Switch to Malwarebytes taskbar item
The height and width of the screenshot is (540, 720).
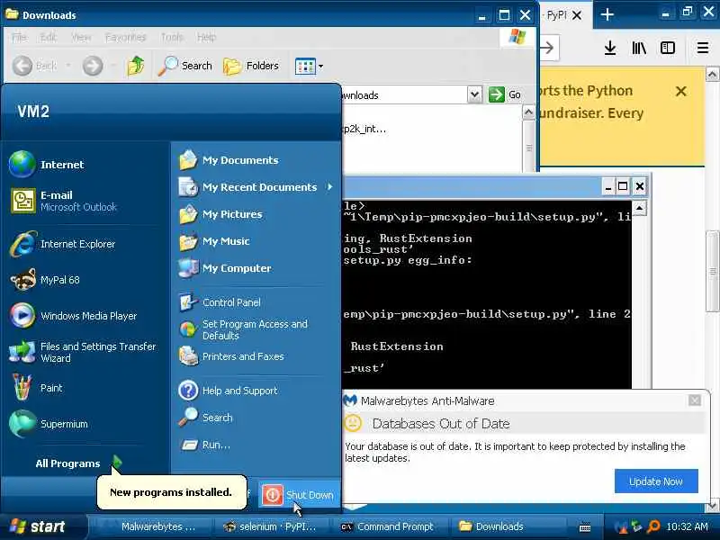coord(151,526)
